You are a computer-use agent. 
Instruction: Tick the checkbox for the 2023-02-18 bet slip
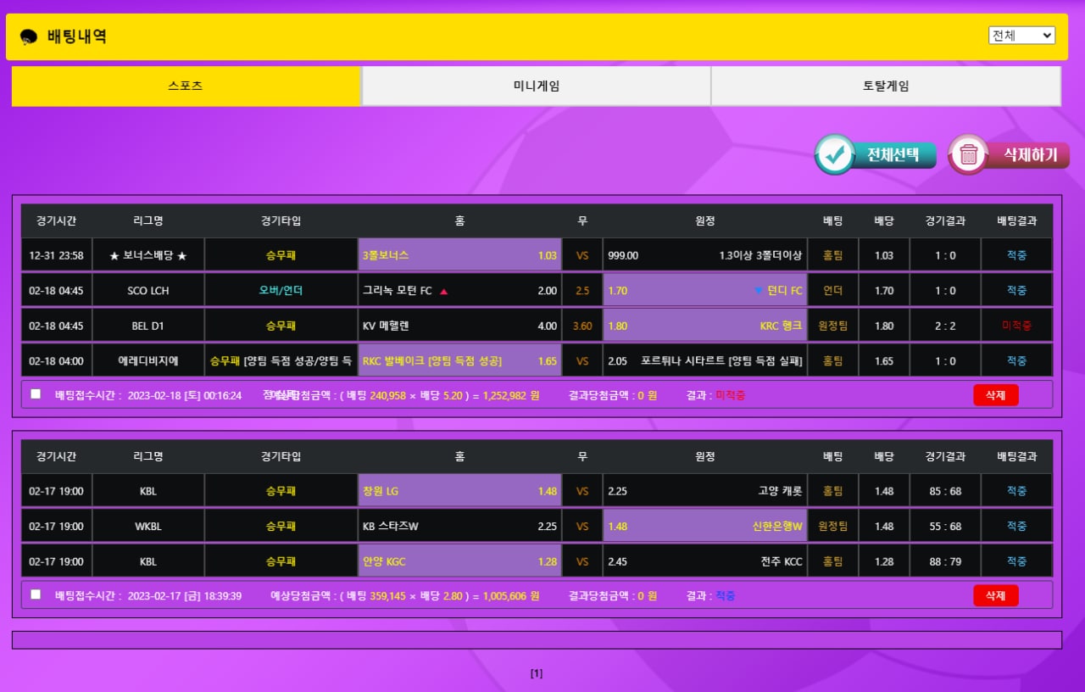click(36, 393)
